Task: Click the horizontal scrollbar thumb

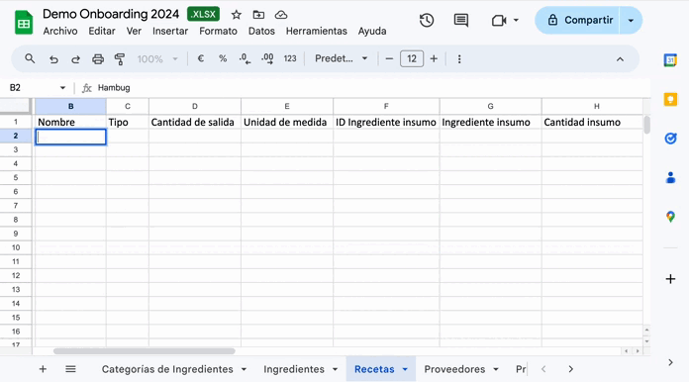Action: click(145, 350)
